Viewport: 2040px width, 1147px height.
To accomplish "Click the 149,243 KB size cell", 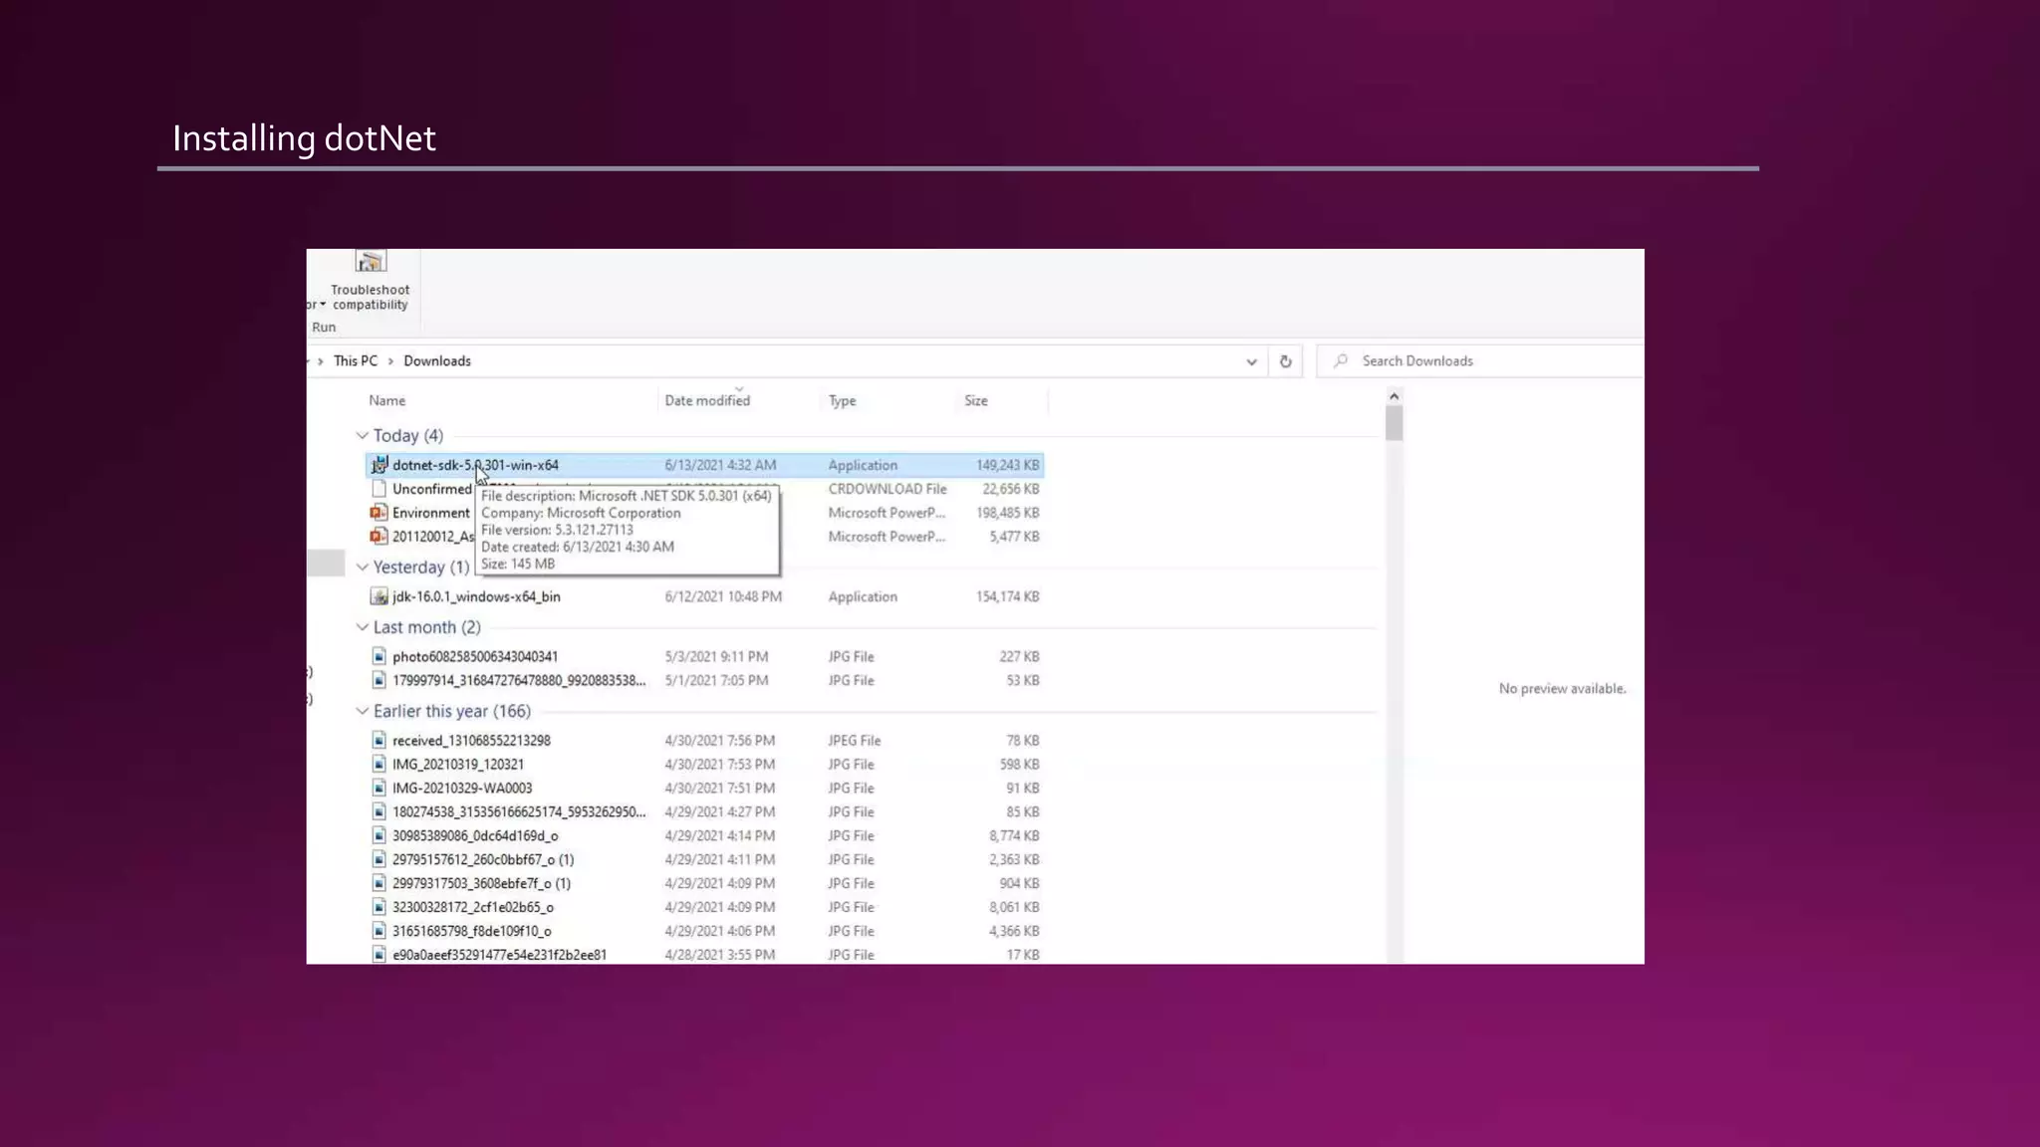I will pos(1007,465).
